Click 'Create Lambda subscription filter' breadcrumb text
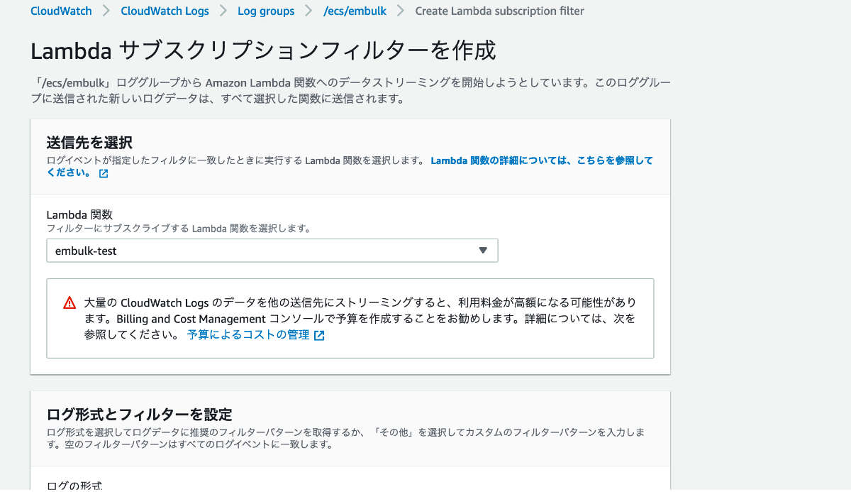The image size is (851, 492). coord(499,11)
